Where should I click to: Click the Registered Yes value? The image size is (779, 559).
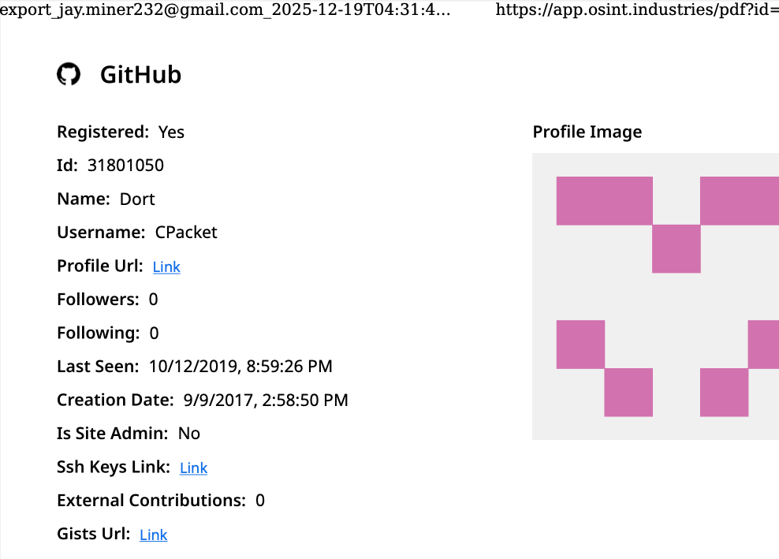(171, 132)
